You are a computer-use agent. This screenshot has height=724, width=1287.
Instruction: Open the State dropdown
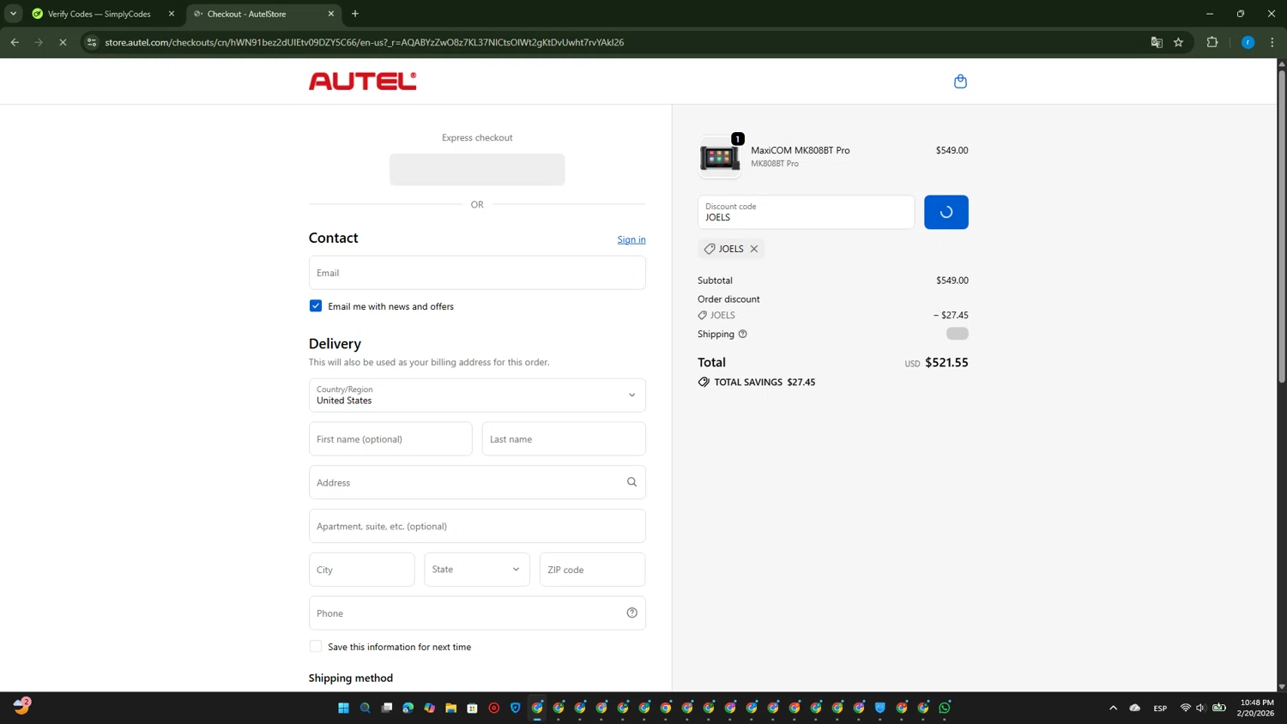pyautogui.click(x=477, y=570)
